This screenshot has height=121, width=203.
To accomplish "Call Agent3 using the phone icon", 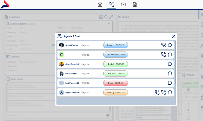I will 163,55.
